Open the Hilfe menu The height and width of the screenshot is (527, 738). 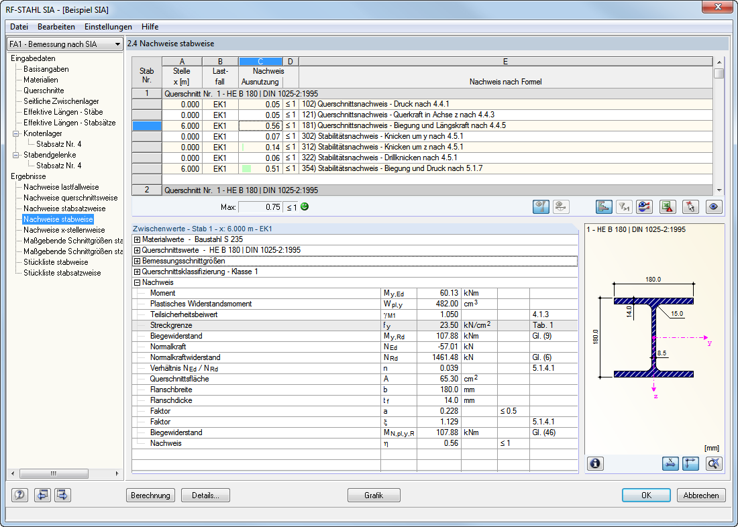[x=150, y=27]
